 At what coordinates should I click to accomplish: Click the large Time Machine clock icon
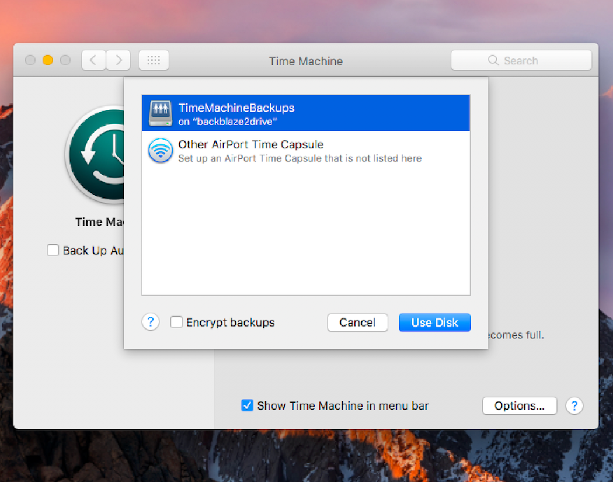(x=95, y=154)
